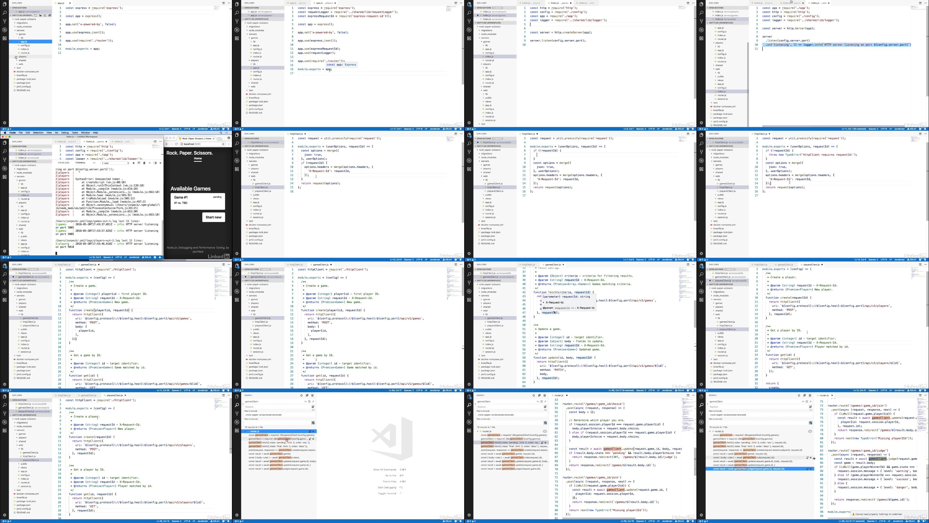Open the Debug menu
This screenshot has width=929, height=523.
coord(65,132)
